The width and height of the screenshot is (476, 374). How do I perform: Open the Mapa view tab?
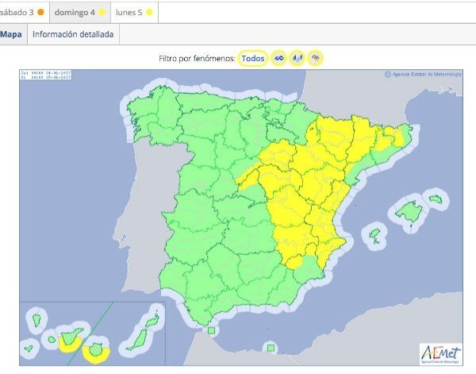click(11, 34)
